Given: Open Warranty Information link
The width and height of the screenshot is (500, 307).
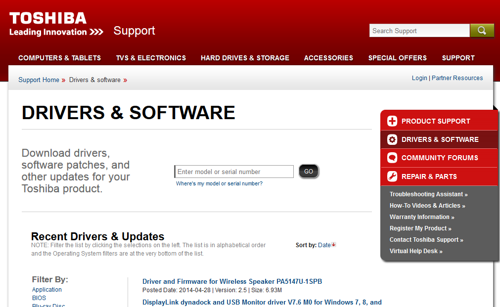Looking at the screenshot, I should click(422, 217).
